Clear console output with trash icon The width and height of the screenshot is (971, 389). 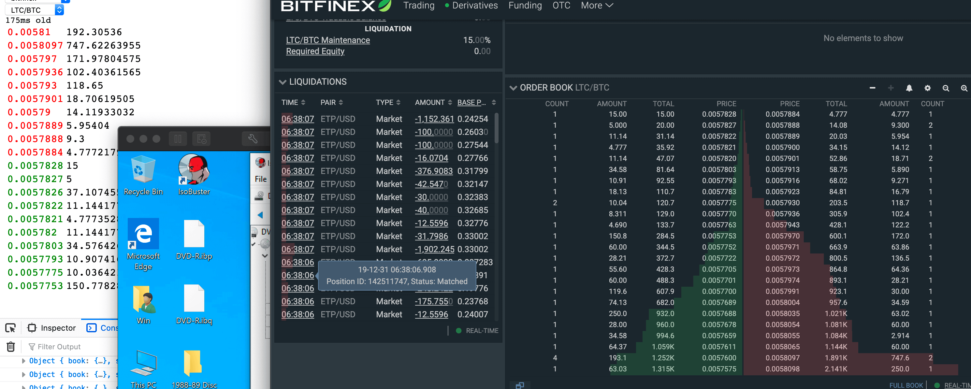point(11,346)
